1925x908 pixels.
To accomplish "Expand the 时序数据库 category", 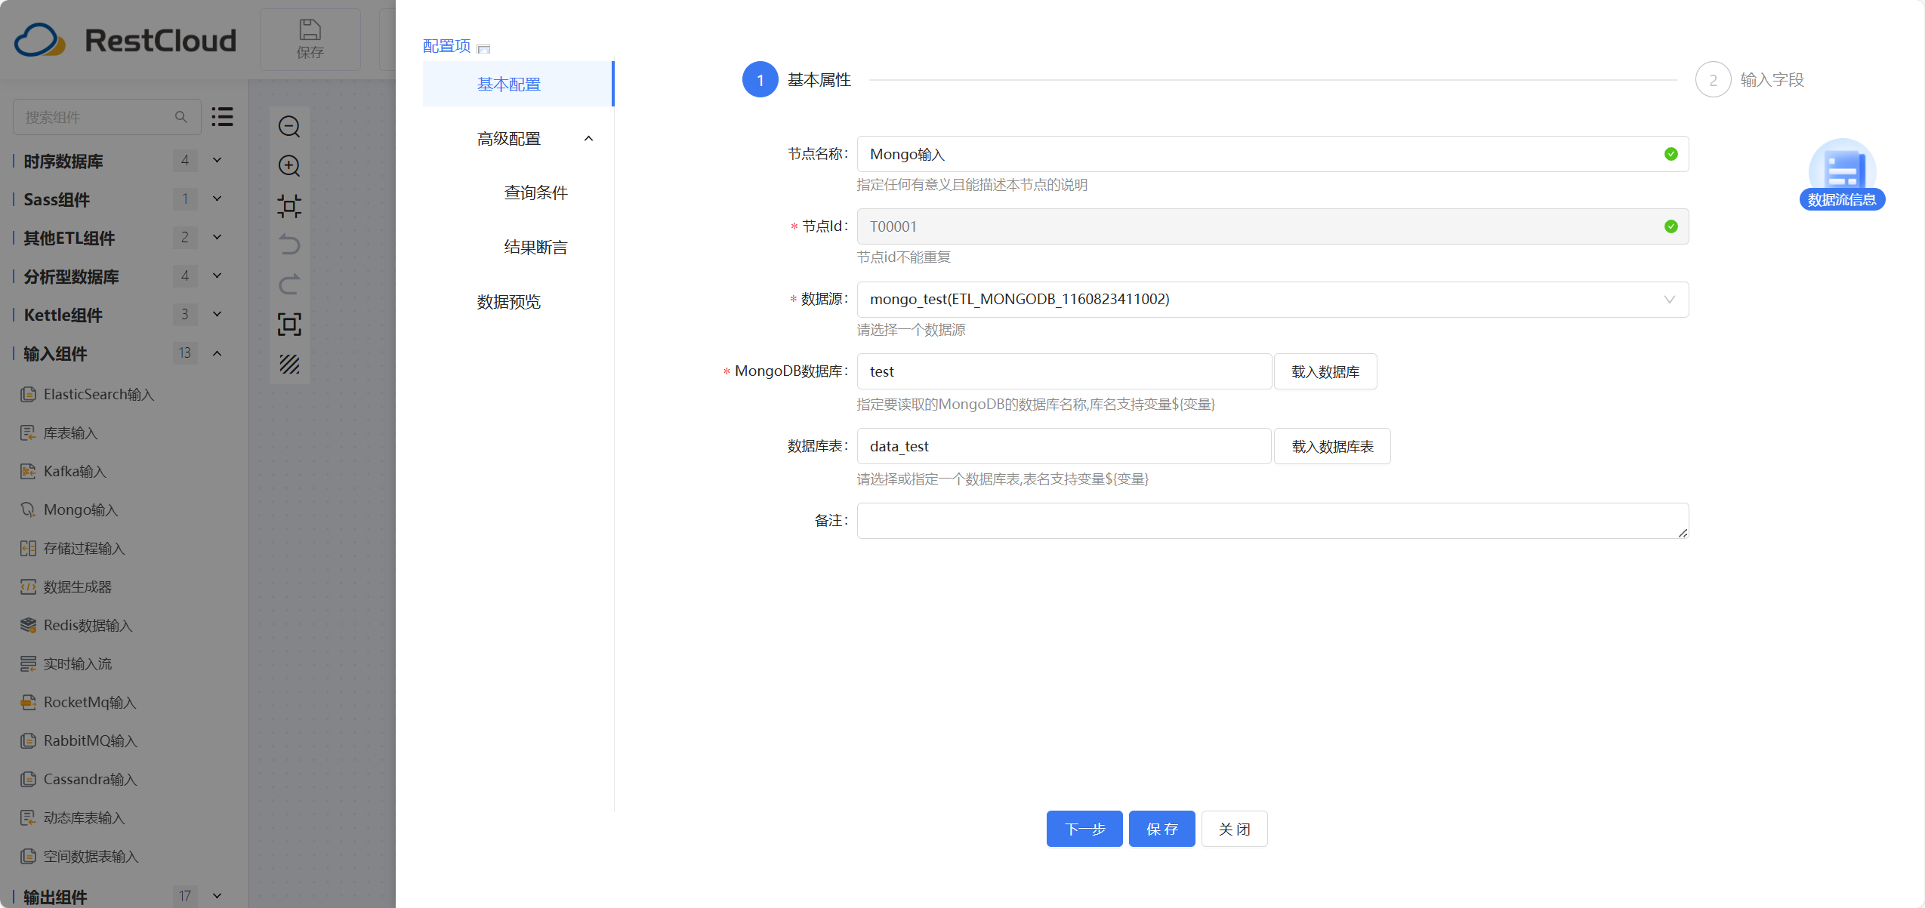I will coord(217,160).
